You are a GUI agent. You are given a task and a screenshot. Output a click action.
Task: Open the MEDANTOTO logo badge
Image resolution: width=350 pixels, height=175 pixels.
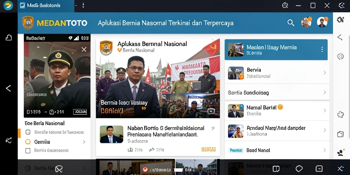28,23
